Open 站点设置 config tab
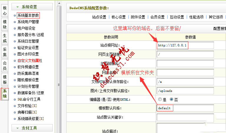This screenshot has width=226, height=133. point(99,17)
